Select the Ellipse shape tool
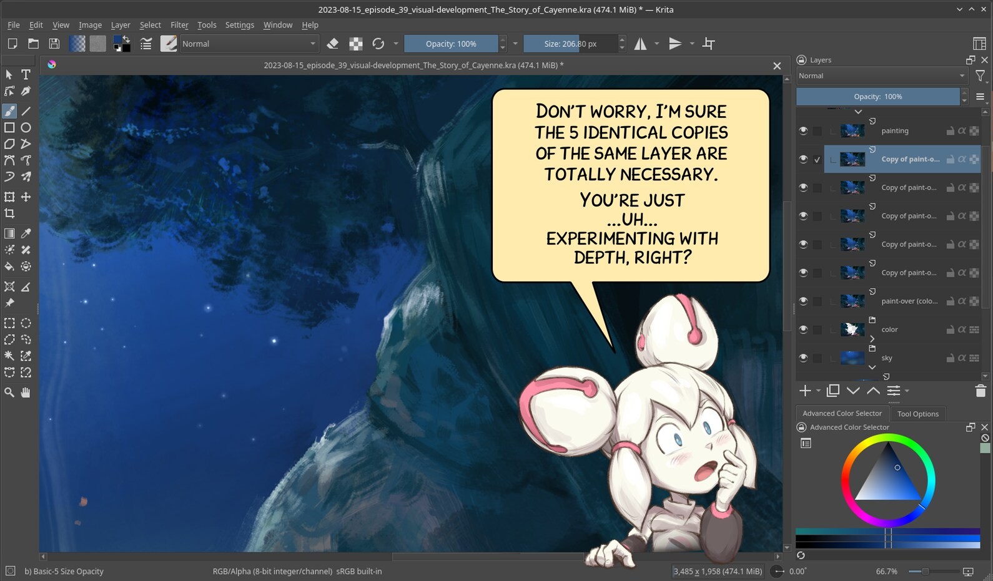The image size is (993, 581). 26,127
